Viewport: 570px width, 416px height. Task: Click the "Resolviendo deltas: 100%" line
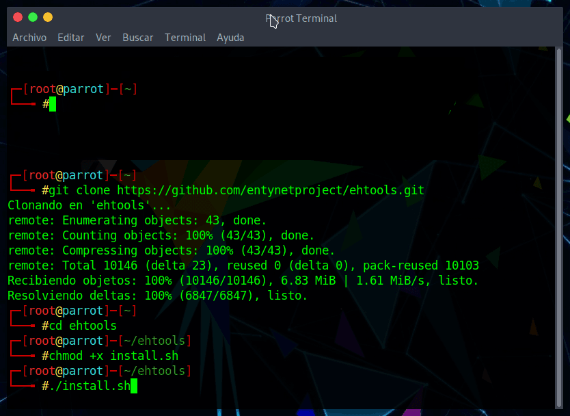click(157, 296)
